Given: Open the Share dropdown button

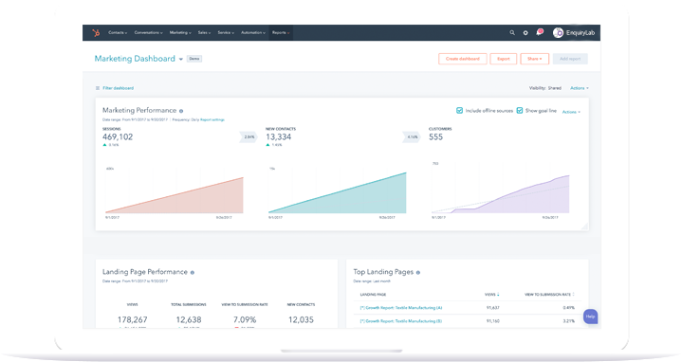Looking at the screenshot, I should 535,59.
